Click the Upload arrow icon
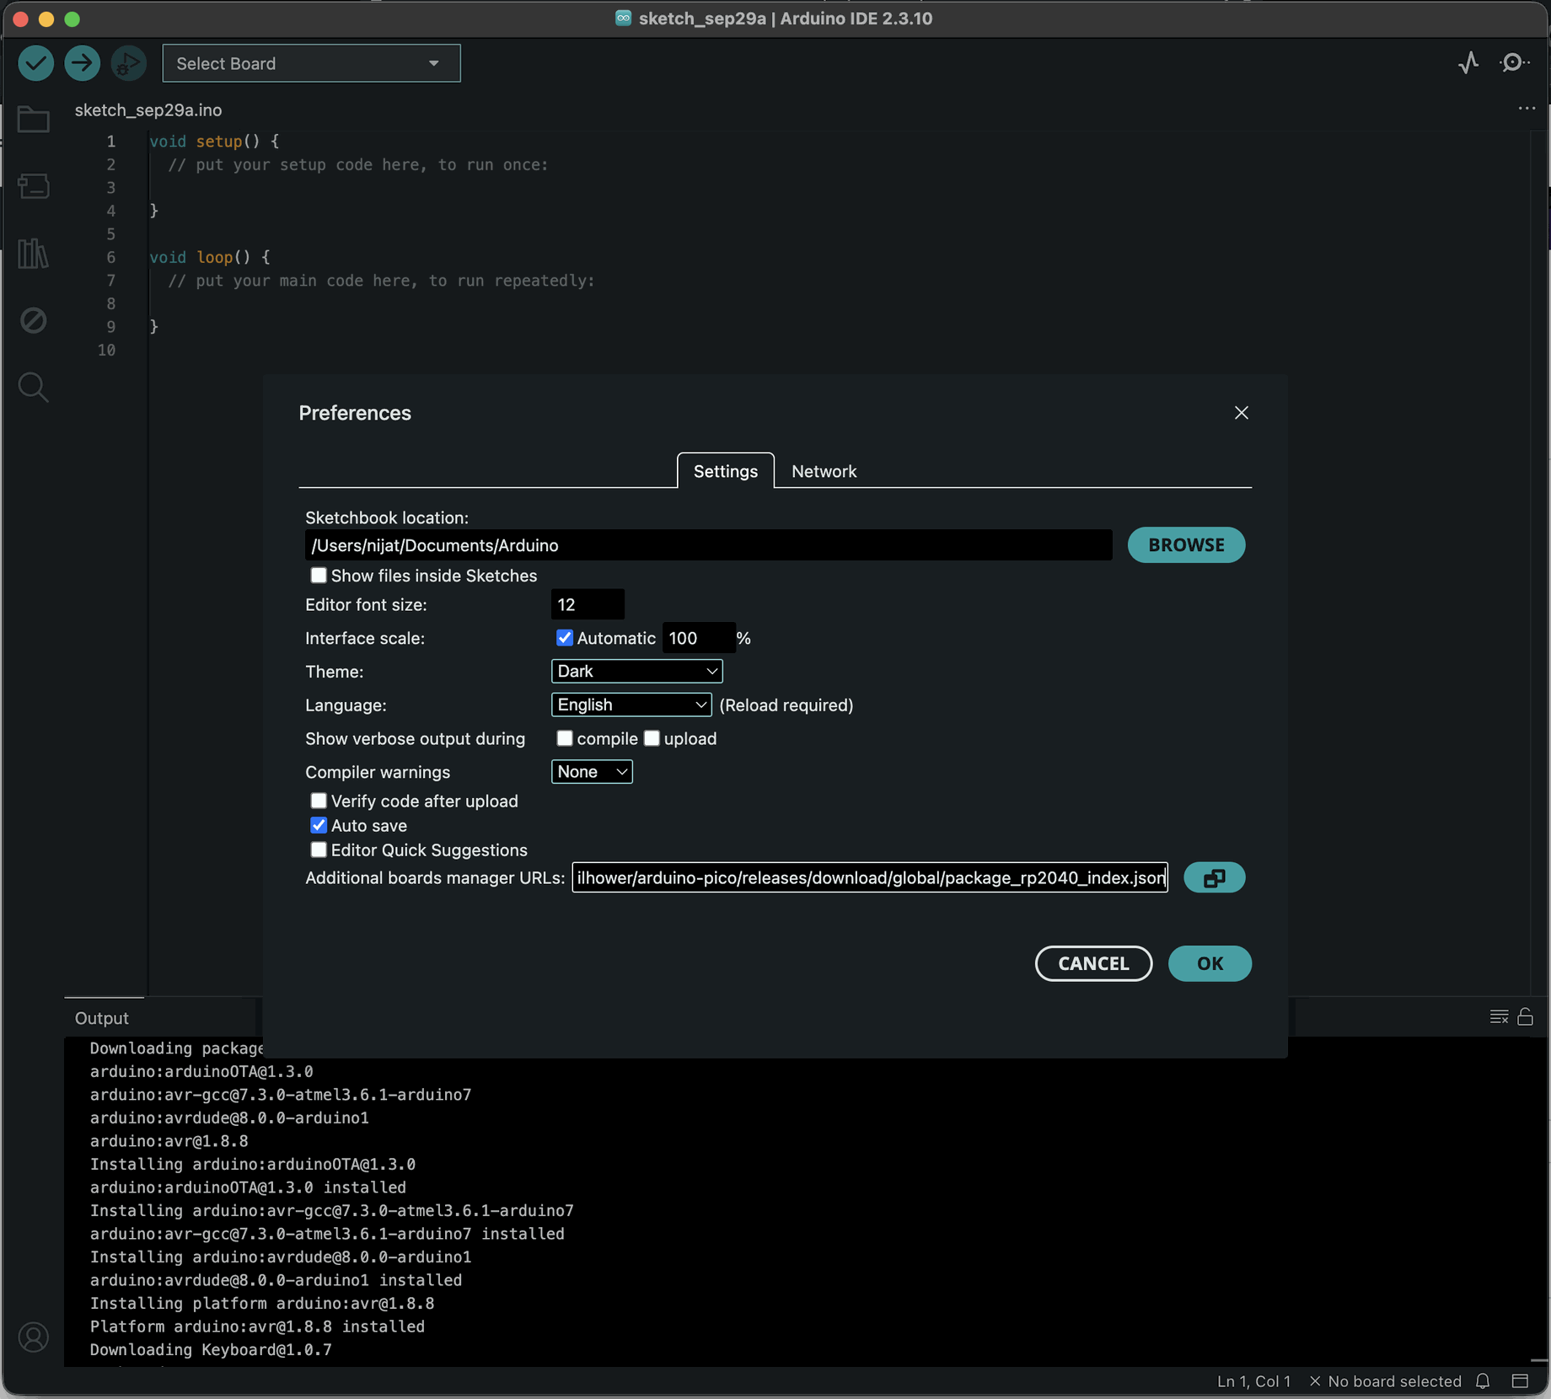The width and height of the screenshot is (1551, 1399). tap(83, 63)
